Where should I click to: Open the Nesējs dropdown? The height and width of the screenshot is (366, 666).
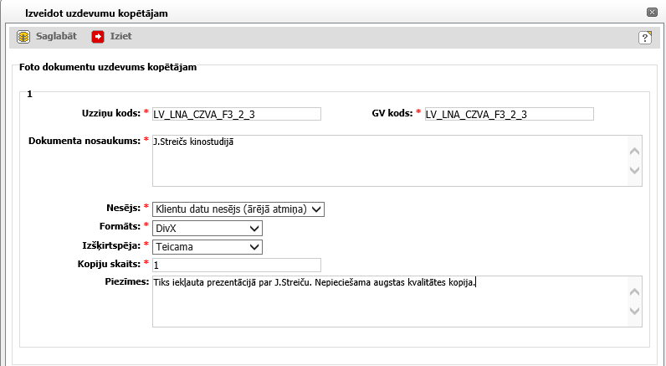pos(238,209)
